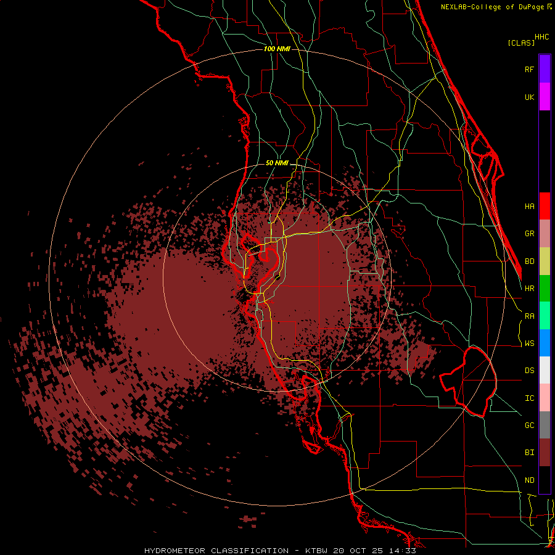This screenshot has width=555, height=555.
Task: Click the BI legend label
Action: click(x=530, y=453)
